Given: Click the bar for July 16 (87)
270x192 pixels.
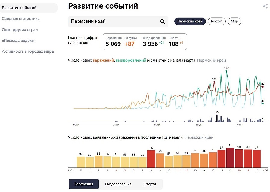Looking at the screenshot, I should (x=222, y=158).
